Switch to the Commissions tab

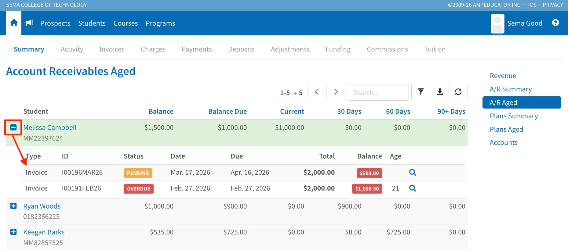click(x=387, y=49)
